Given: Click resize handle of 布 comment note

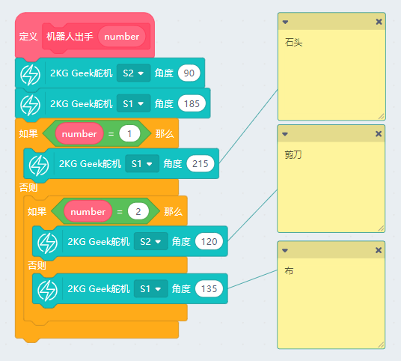Looking at the screenshot, I should coord(381,345).
